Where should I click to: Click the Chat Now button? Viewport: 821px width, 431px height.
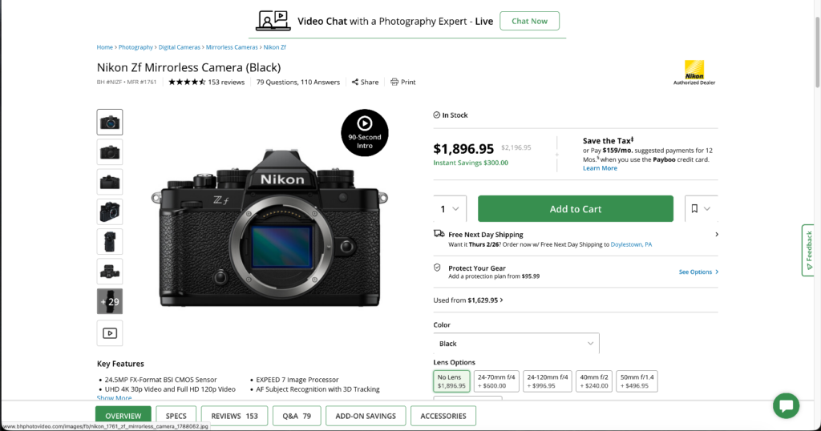pos(529,21)
